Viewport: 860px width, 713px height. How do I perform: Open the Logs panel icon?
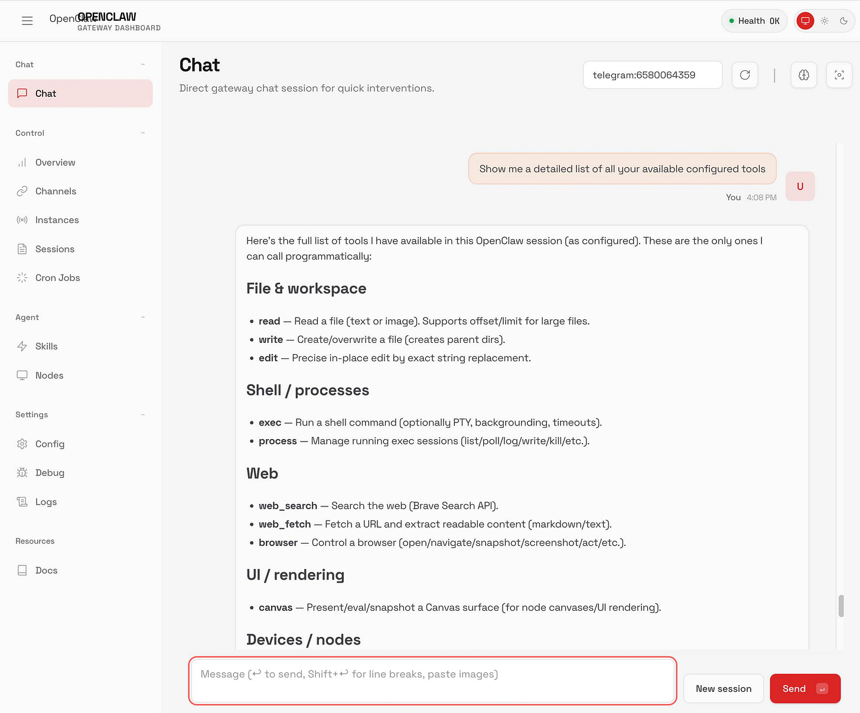(22, 501)
